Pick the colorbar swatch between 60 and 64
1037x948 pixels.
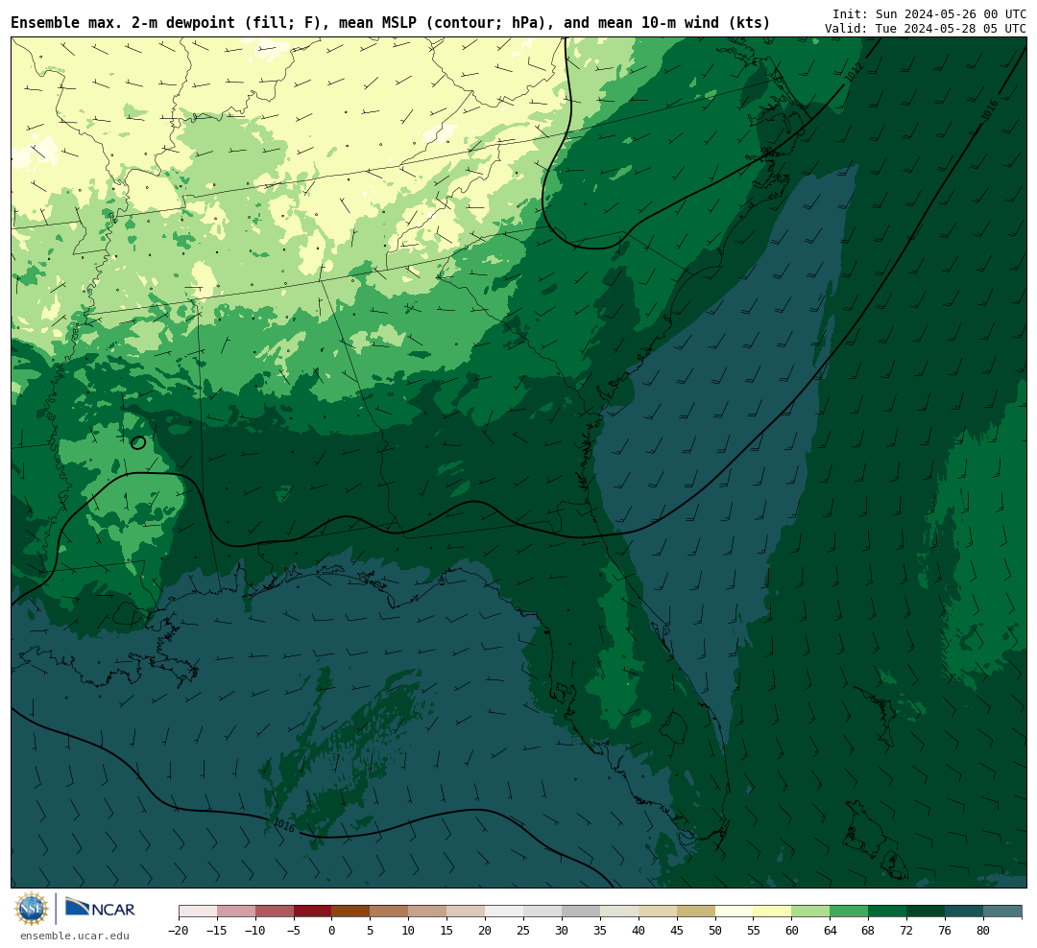click(810, 912)
